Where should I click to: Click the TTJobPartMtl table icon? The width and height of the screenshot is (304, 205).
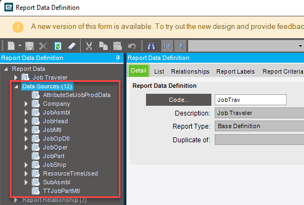pyautogui.click(x=35, y=191)
